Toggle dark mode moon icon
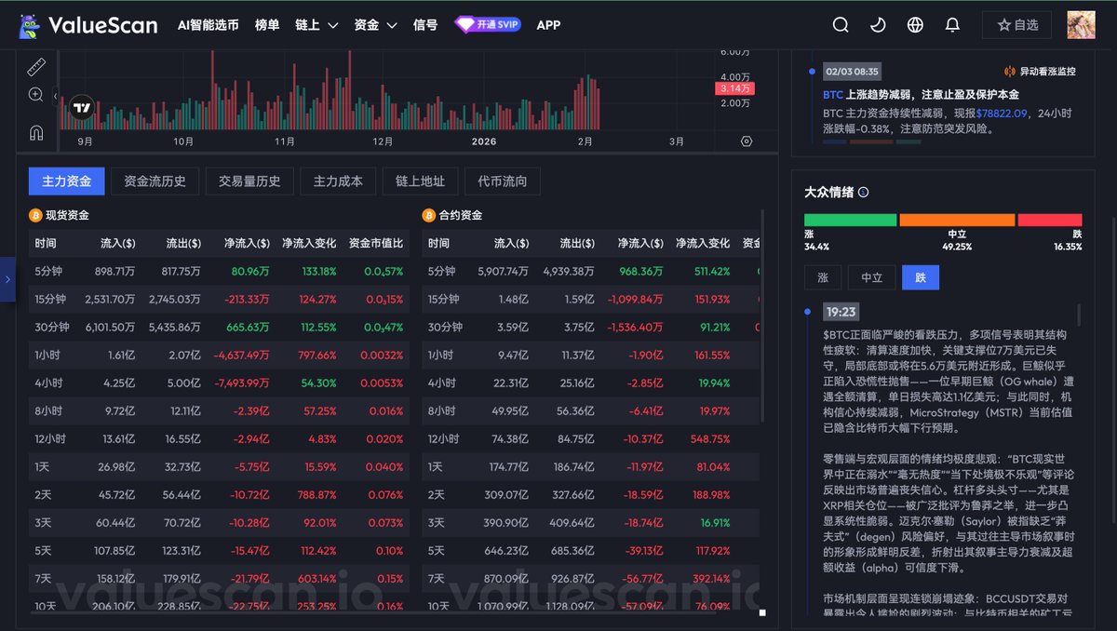The image size is (1117, 631). 878,25
